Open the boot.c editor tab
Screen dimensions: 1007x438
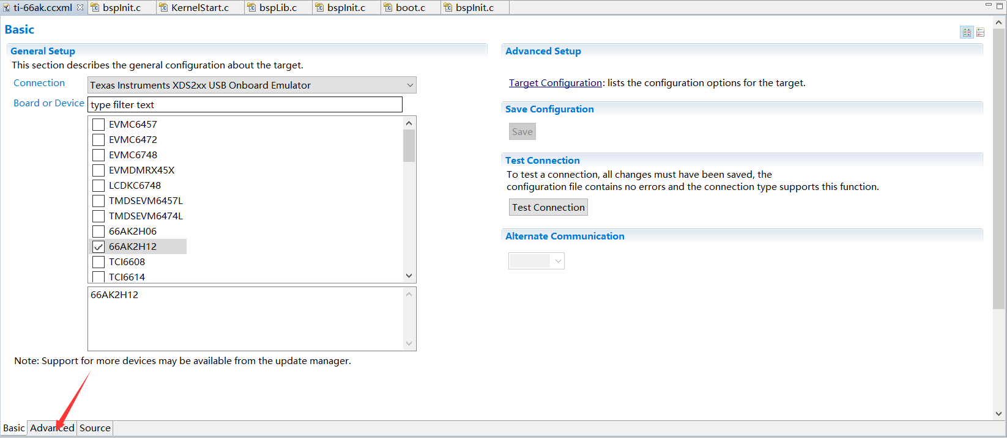410,7
